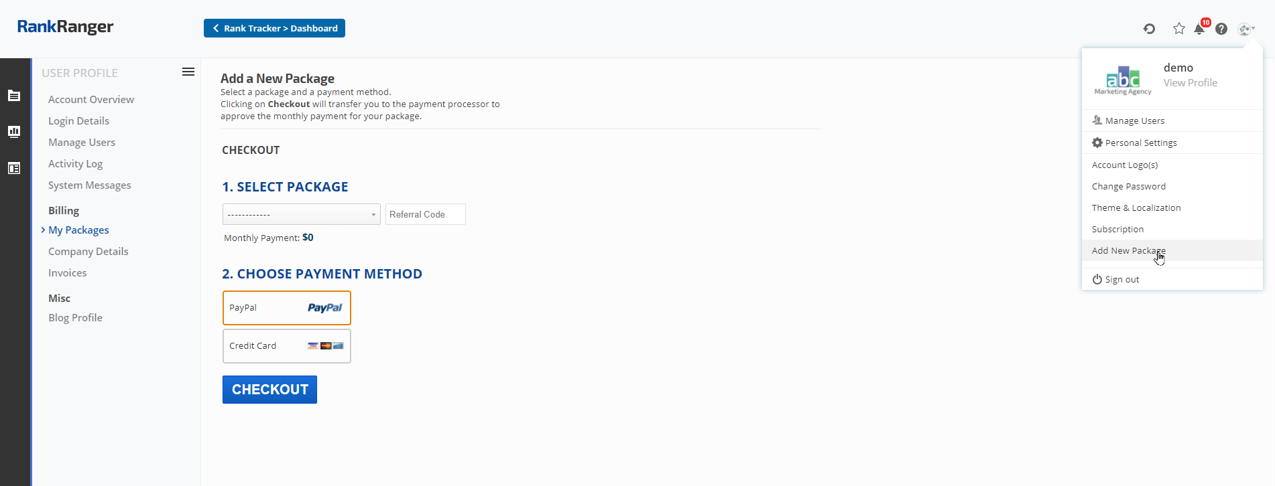Open Theme & Localization from the user menu

tap(1136, 208)
